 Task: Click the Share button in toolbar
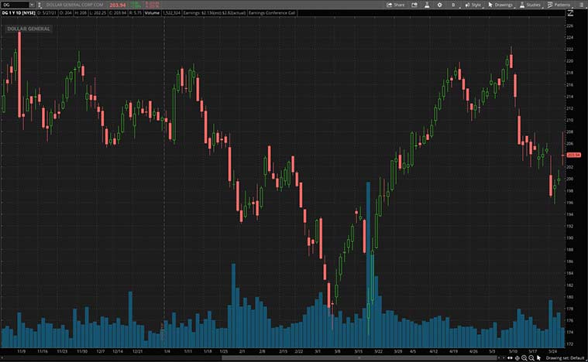coord(396,5)
